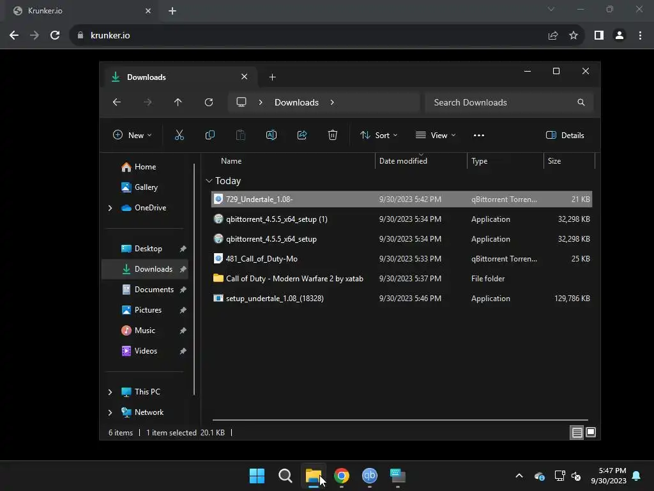The image size is (654, 491).
Task: Go forward in File Explorer
Action: coord(148,102)
